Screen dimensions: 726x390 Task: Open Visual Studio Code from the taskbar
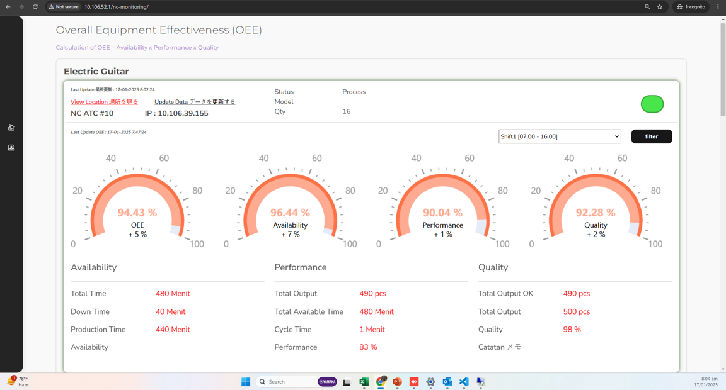tap(464, 382)
